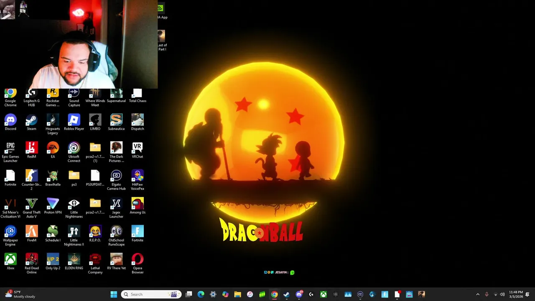This screenshot has height=301, width=535.
Task: Select the Dispatch desktop icon
Action: tap(138, 122)
